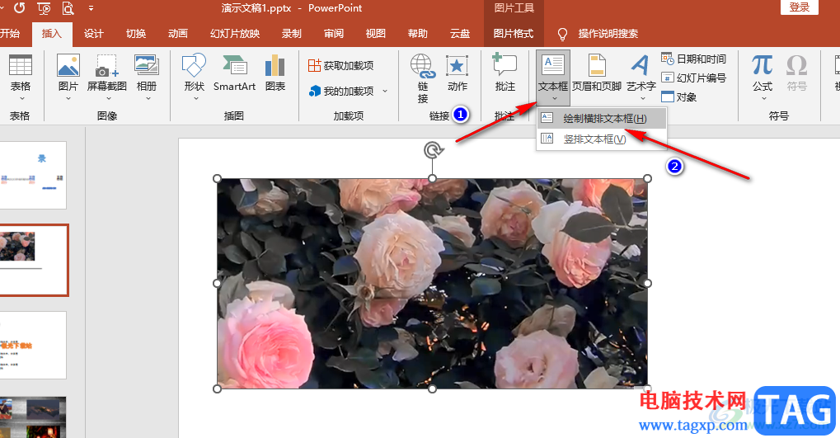Expand the Screenshot (屏幕截图) dropdown arrow
The width and height of the screenshot is (840, 438).
107,99
